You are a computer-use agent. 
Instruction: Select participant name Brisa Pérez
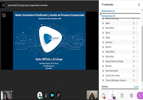110,28
